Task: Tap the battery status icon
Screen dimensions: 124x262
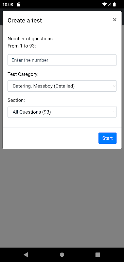Action: (114, 4)
